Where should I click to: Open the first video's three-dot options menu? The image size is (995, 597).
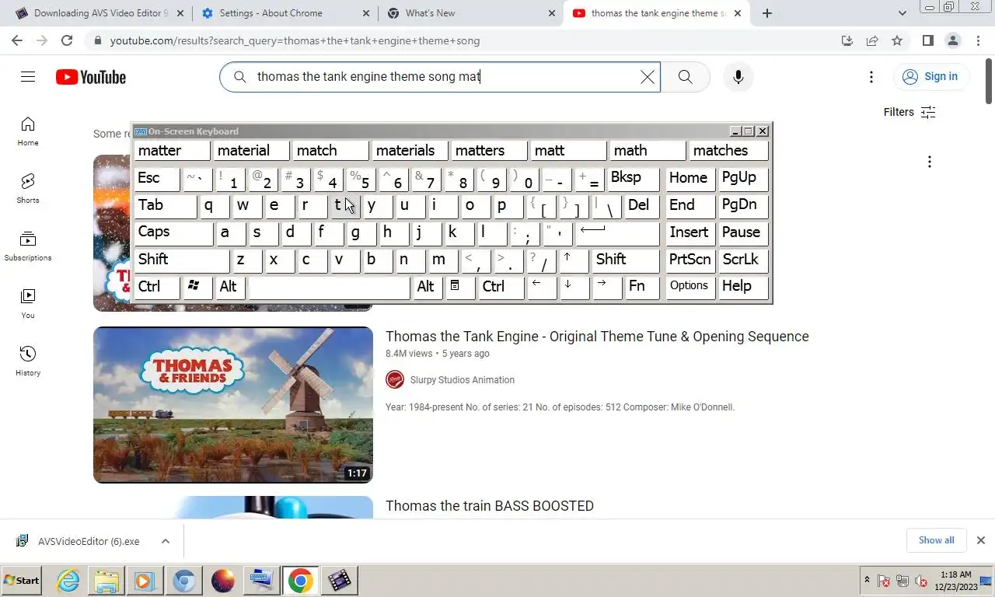tap(929, 162)
